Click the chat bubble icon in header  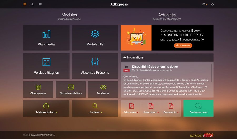click(40, 4)
